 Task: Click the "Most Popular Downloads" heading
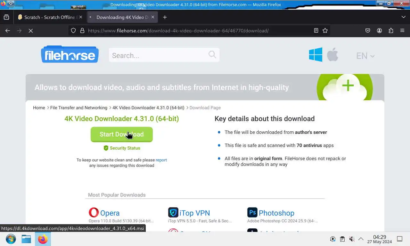tap(117, 195)
